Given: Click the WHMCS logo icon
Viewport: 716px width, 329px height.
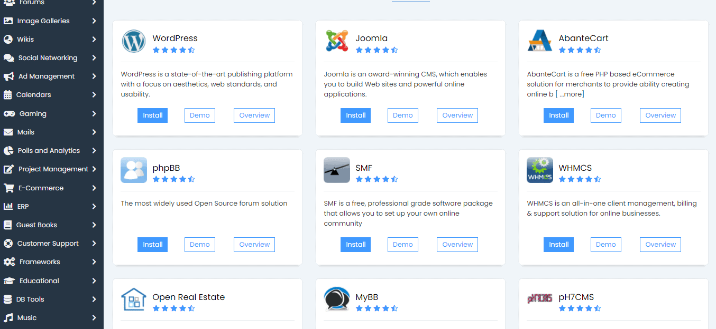Looking at the screenshot, I should coord(539,170).
